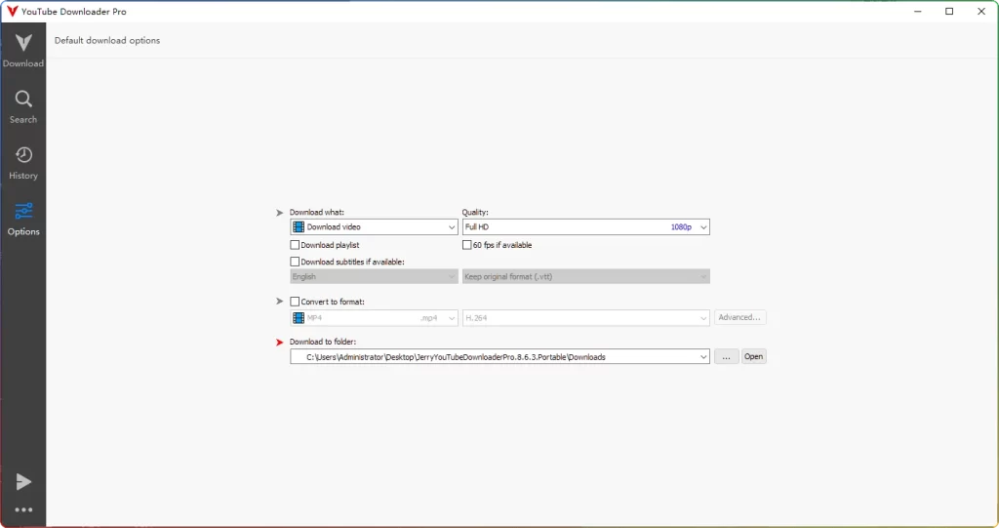Click the ... browse folder button
999x528 pixels.
726,357
